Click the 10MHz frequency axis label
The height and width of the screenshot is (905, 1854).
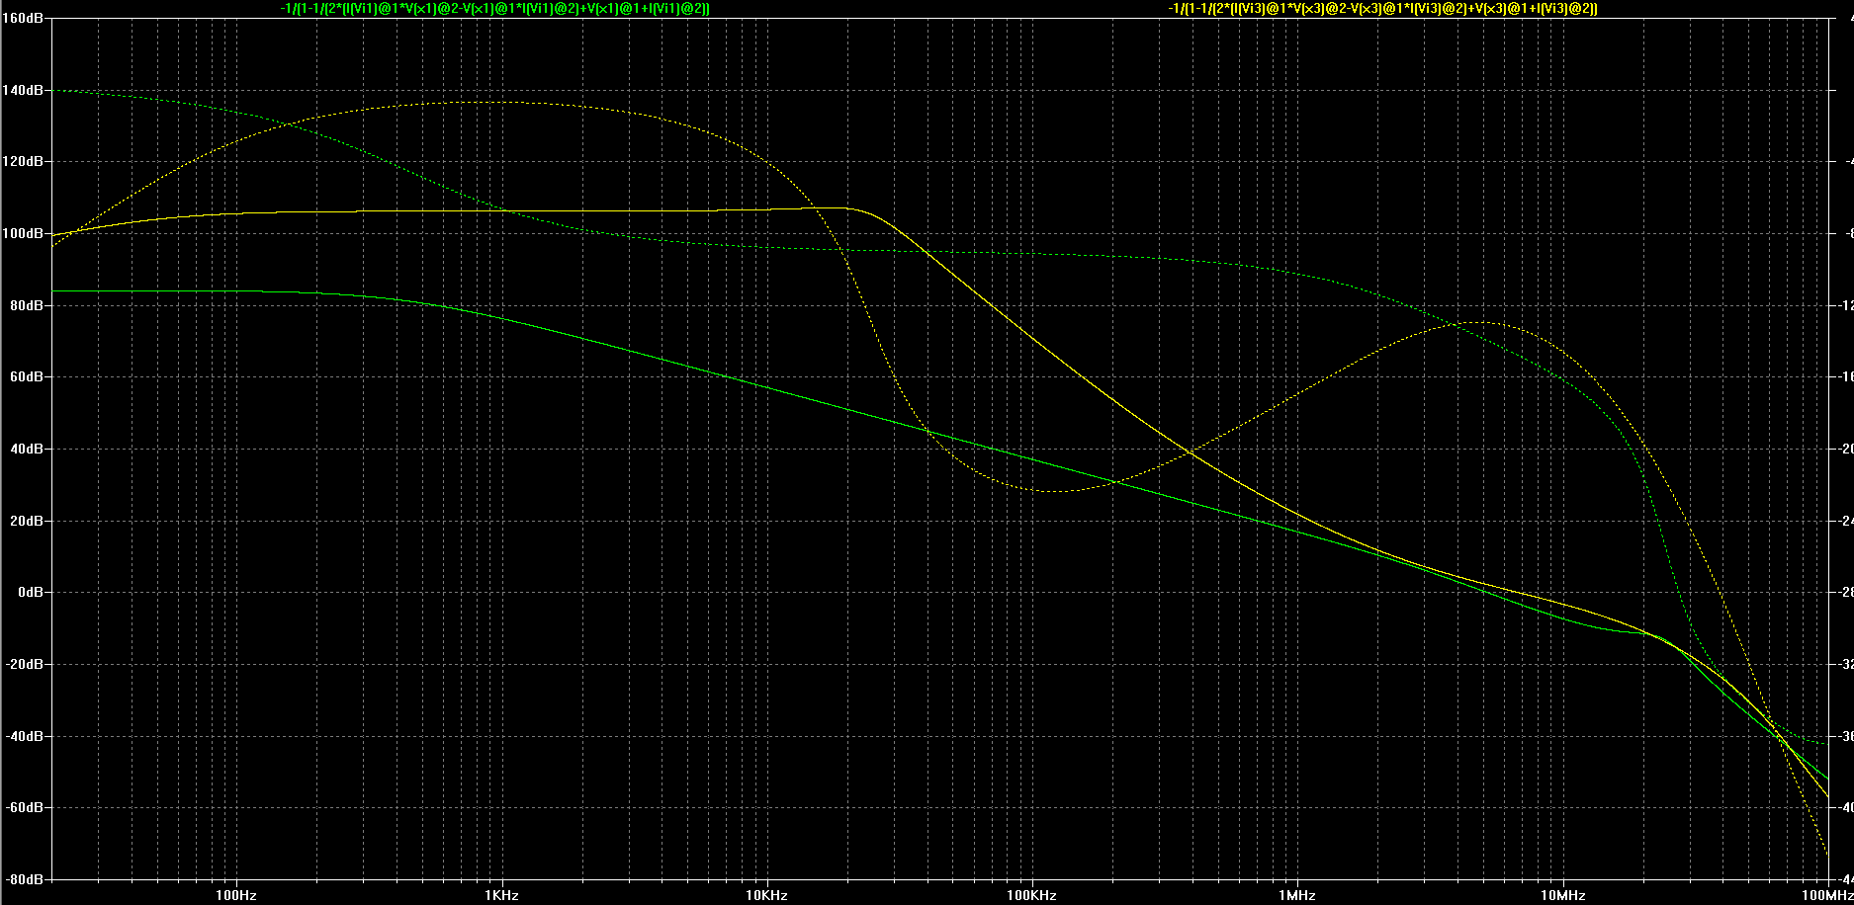1562,895
